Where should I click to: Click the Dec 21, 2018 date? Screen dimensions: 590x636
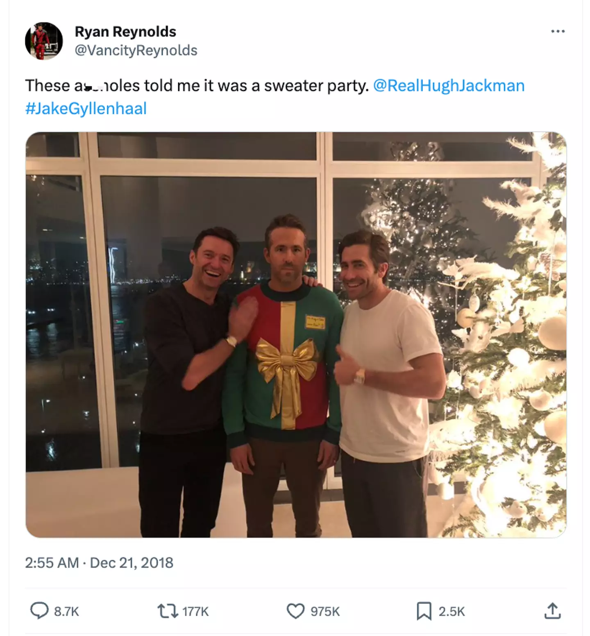pos(132,563)
